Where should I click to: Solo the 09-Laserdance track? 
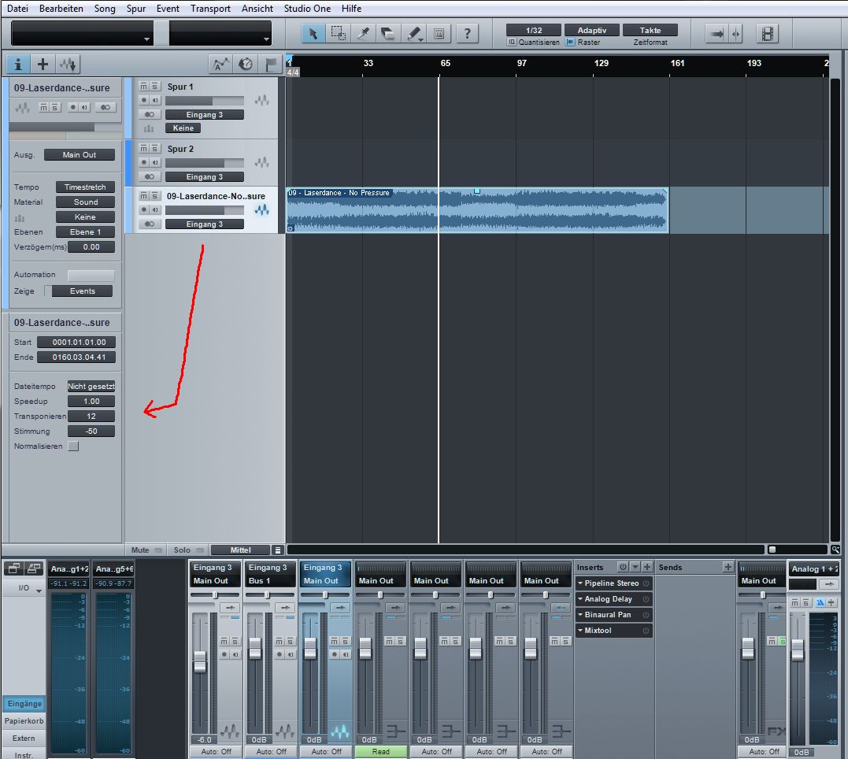click(x=154, y=195)
